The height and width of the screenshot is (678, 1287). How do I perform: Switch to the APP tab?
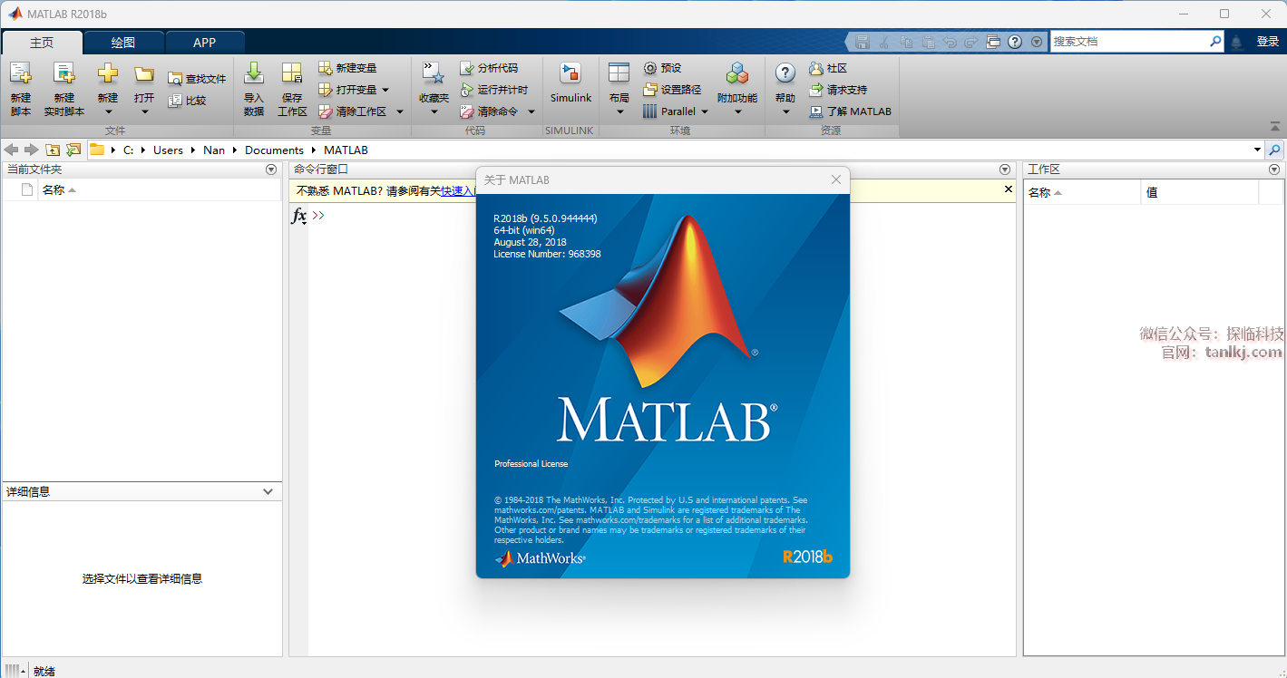205,43
